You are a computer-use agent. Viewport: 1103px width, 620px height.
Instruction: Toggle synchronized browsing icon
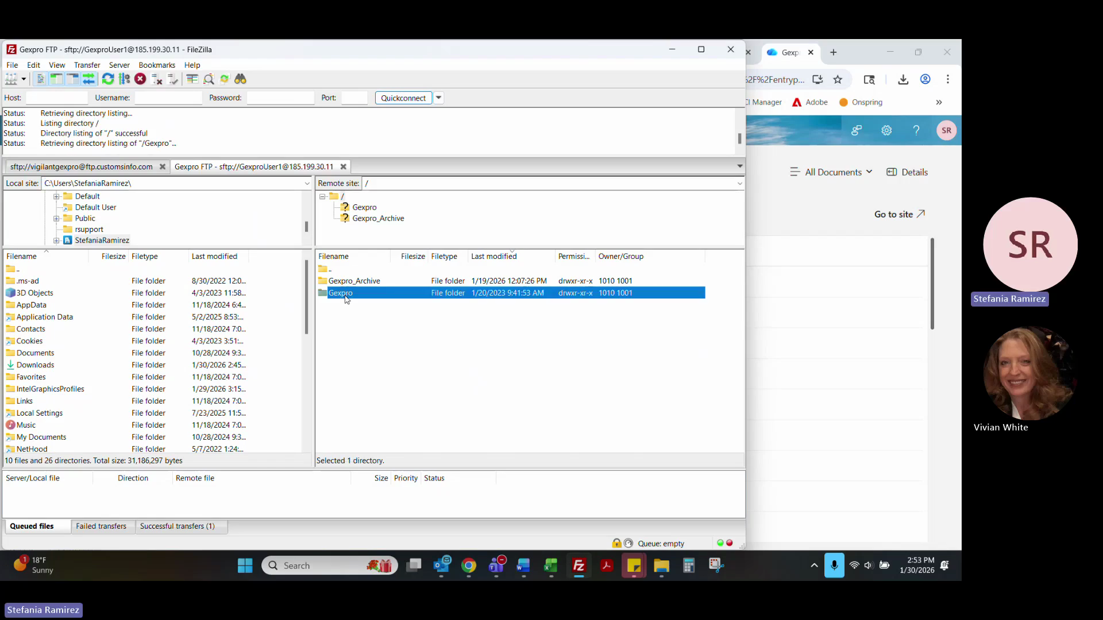225,79
